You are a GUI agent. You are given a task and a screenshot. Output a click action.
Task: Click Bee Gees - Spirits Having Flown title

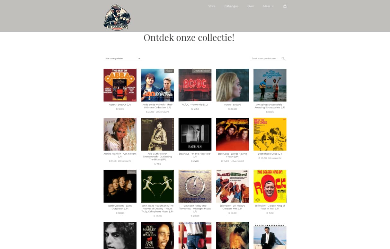pos(232,155)
